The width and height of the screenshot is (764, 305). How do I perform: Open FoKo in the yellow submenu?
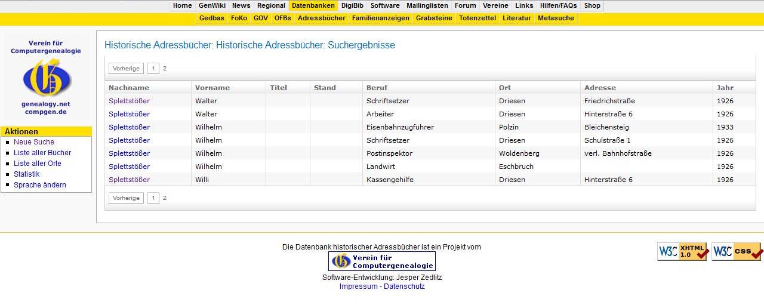(239, 18)
